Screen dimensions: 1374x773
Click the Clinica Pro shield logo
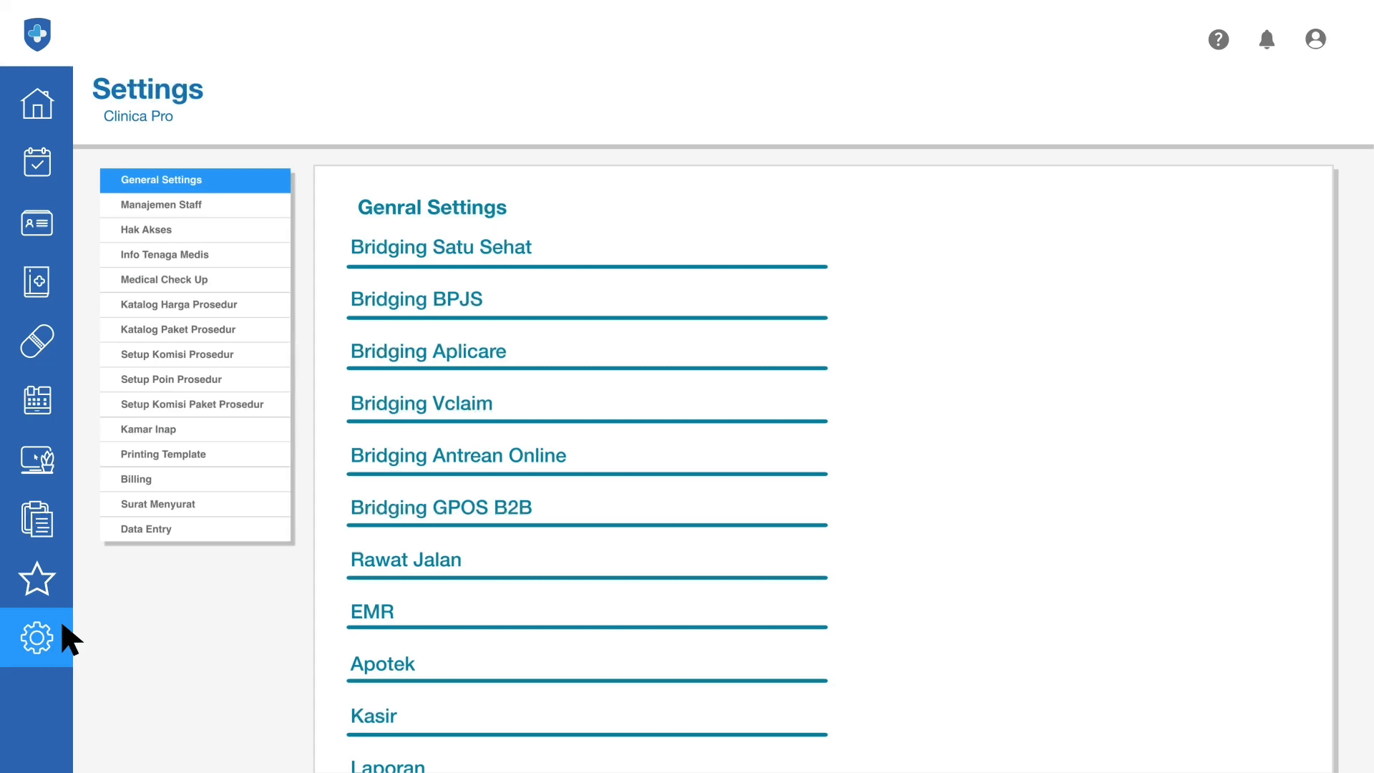coord(37,34)
